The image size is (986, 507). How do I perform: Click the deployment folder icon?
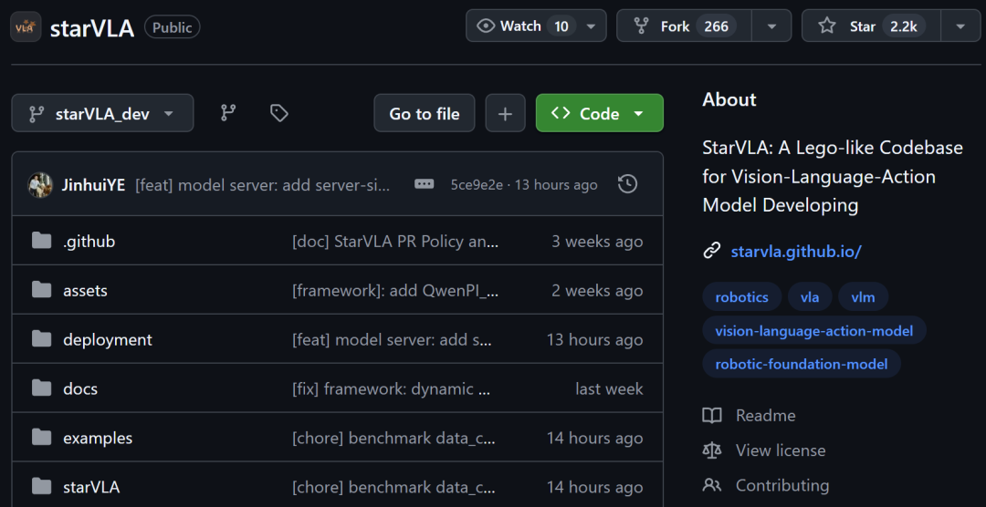pos(41,338)
